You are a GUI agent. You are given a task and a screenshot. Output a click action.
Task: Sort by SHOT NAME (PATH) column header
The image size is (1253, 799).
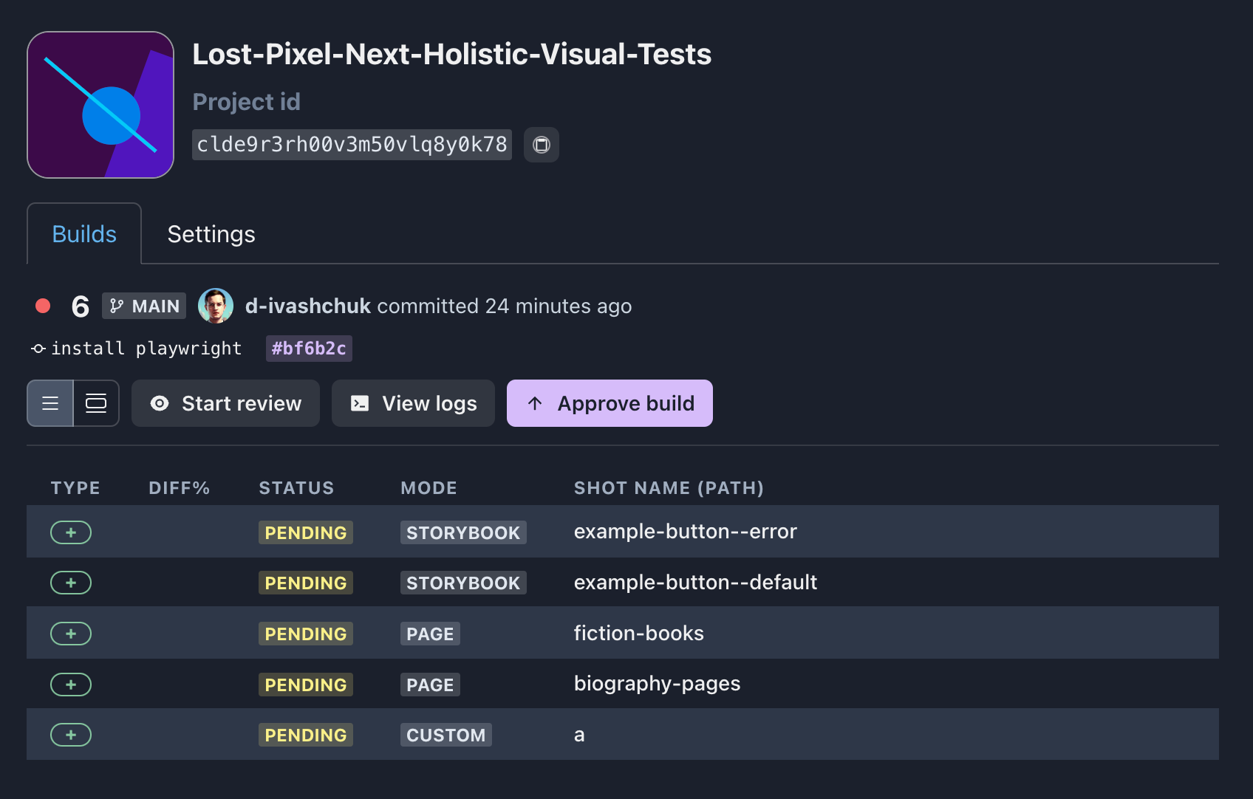(x=669, y=488)
